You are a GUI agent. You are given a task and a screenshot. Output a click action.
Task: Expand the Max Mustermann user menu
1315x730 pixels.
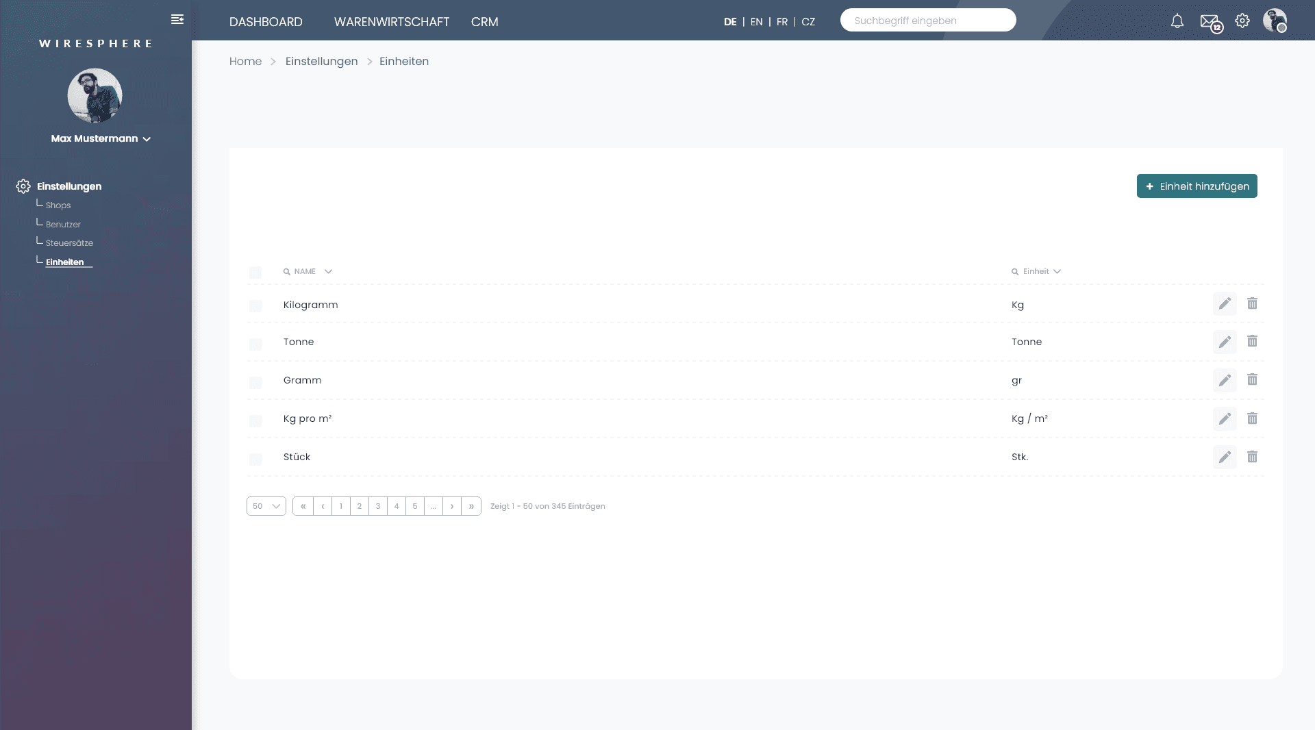point(101,138)
